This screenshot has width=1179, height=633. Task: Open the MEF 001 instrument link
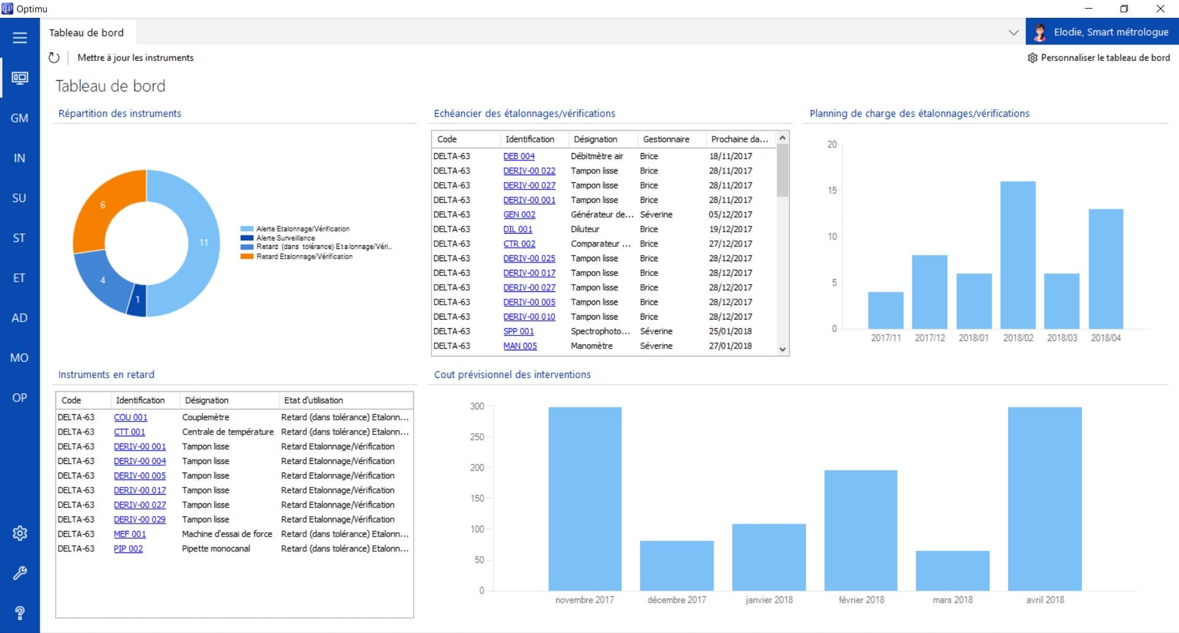tap(130, 534)
